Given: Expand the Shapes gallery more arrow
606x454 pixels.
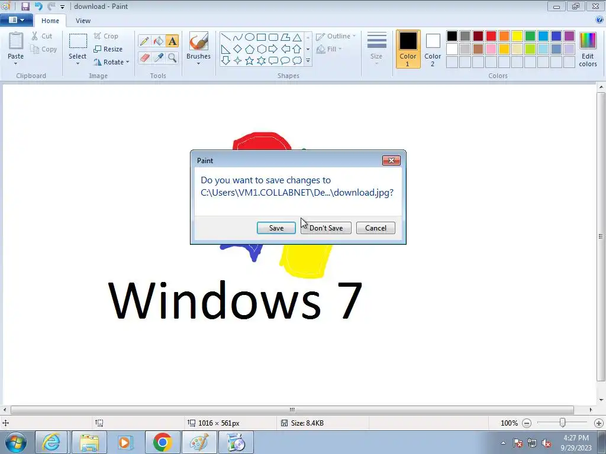Looking at the screenshot, I should pyautogui.click(x=308, y=61).
